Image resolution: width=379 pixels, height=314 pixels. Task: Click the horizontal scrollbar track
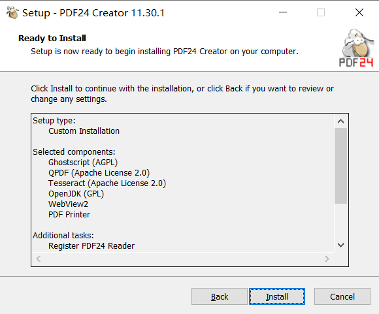click(182, 259)
